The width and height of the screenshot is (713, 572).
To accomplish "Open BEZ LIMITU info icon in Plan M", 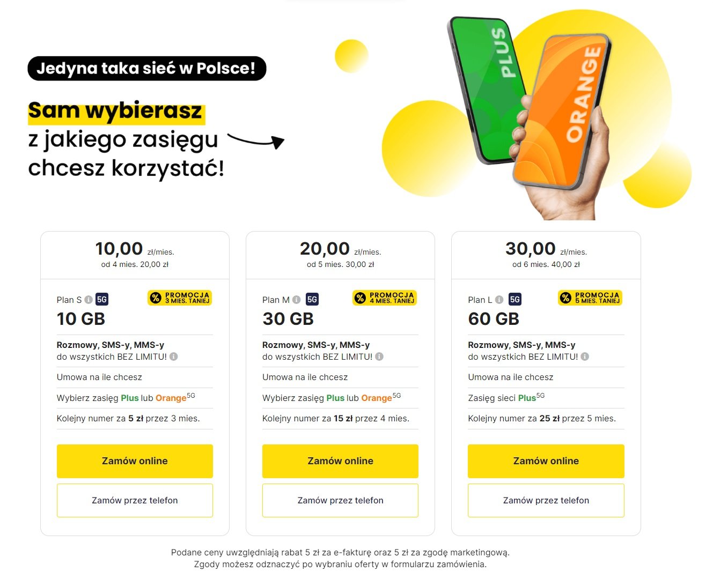I will (379, 356).
